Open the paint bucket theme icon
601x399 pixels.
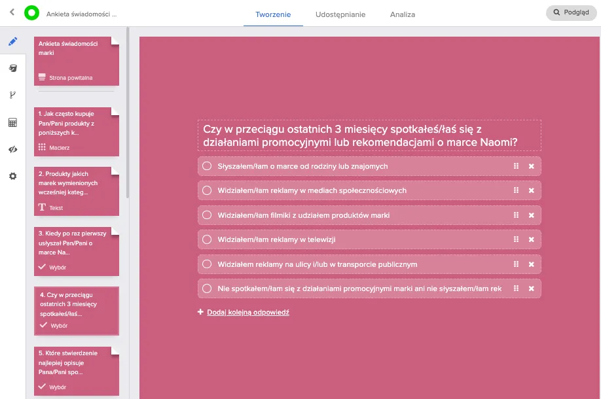tap(12, 68)
